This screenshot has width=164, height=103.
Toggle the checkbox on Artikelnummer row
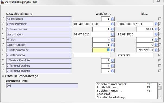[x=160, y=24]
